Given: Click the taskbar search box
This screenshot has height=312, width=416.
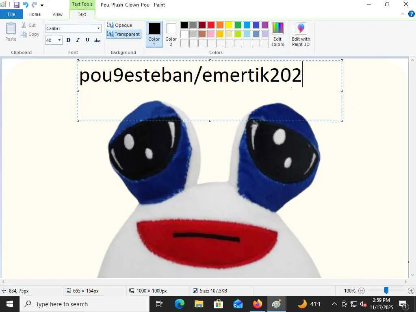Looking at the screenshot, I should tap(84, 304).
